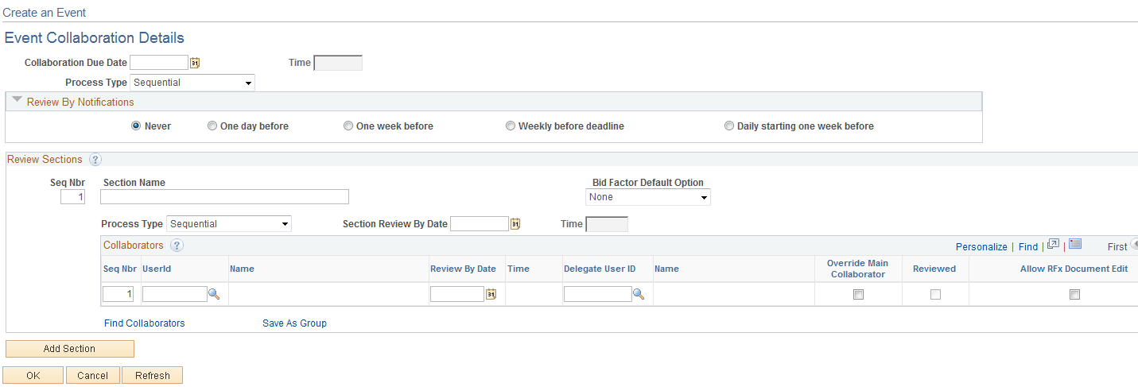
Task: Click UserId lookup magnifier icon
Action: coord(214,294)
